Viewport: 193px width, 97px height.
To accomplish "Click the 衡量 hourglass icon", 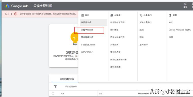I will [170, 15].
